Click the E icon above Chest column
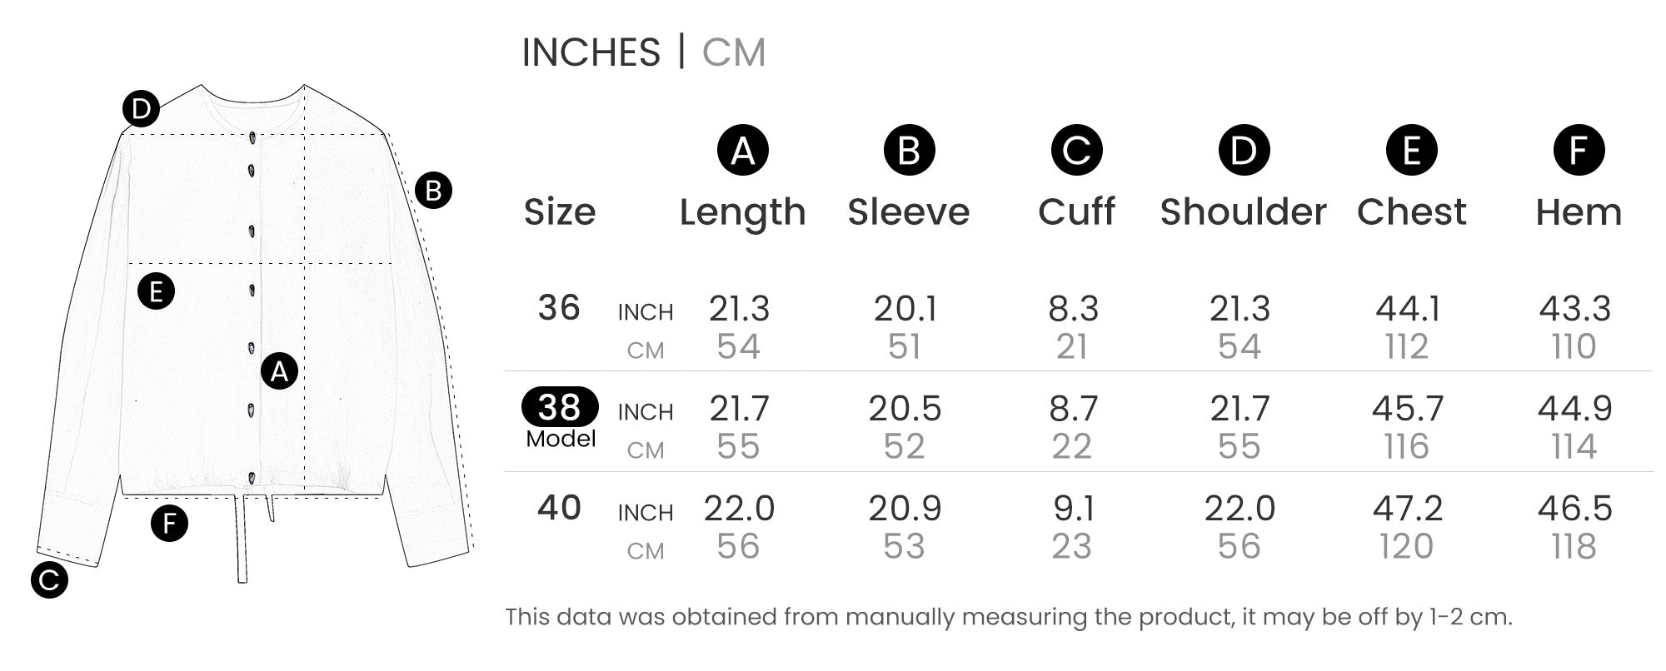The height and width of the screenshot is (671, 1666). tap(1411, 150)
